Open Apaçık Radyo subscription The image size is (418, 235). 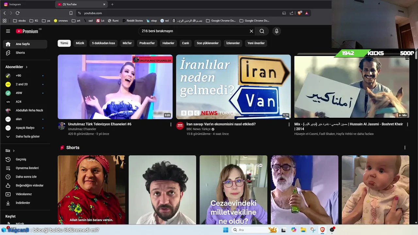click(x=25, y=128)
